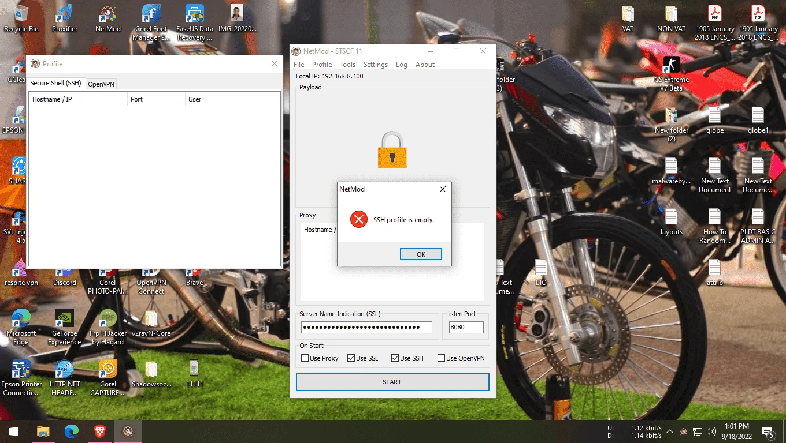Select the layouts file on desktop
The width and height of the screenshot is (786, 443).
click(672, 221)
